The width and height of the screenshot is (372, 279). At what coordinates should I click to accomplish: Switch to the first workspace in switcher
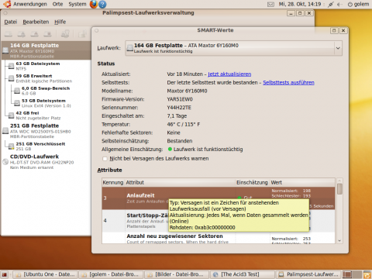click(x=347, y=274)
